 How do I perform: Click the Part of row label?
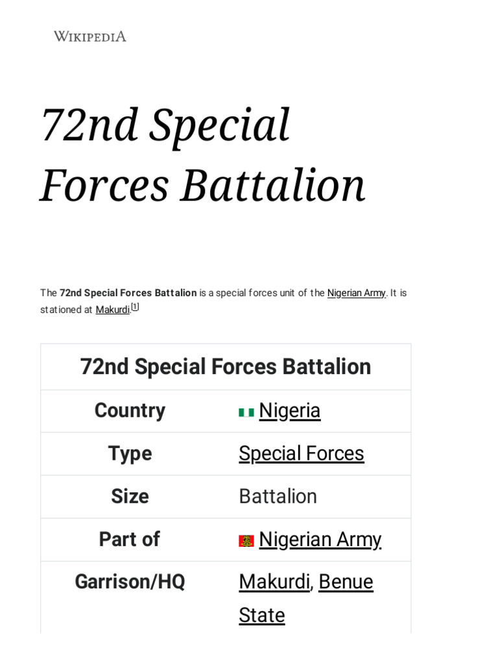coord(130,539)
